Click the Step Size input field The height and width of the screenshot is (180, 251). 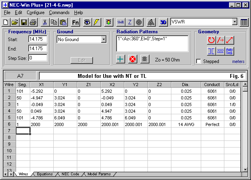38,58
